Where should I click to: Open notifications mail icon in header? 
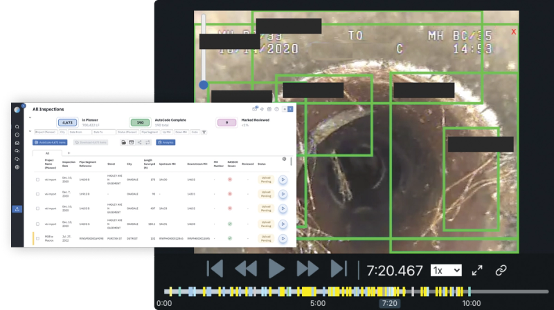[x=255, y=109]
